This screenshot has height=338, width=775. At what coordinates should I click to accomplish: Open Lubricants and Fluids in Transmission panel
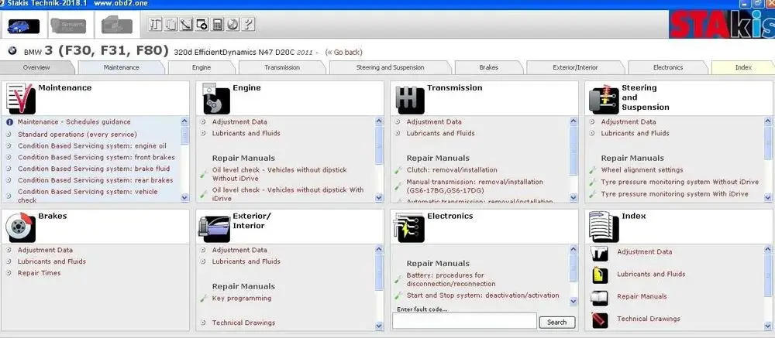440,133
